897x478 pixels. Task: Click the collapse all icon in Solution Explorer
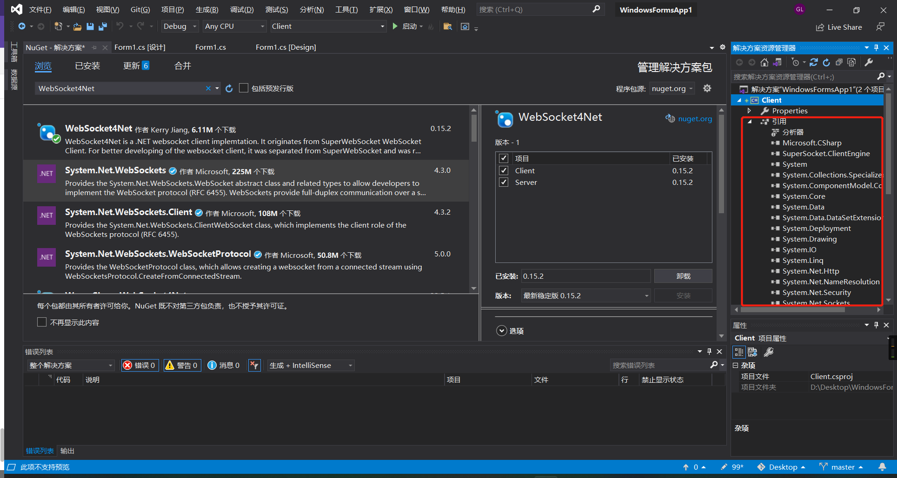click(839, 62)
